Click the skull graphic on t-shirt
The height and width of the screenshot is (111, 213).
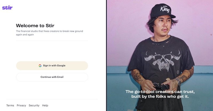click(x=163, y=60)
